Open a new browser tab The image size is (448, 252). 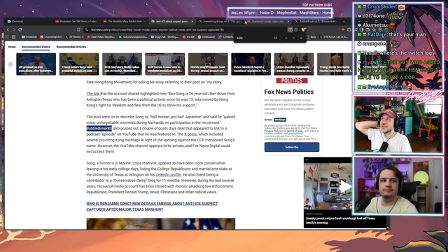click(344, 22)
